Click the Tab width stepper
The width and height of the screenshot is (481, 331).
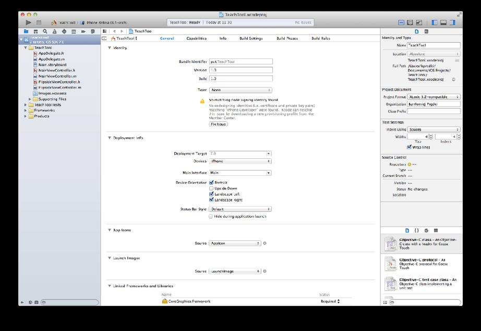point(431,137)
